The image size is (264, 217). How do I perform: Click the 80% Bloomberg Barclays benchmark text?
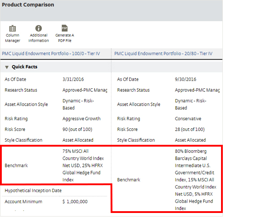pyautogui.click(x=196, y=180)
